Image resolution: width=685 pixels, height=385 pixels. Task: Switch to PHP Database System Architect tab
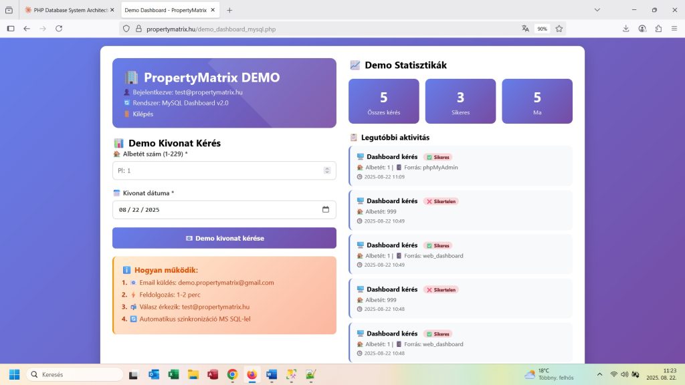click(x=68, y=10)
